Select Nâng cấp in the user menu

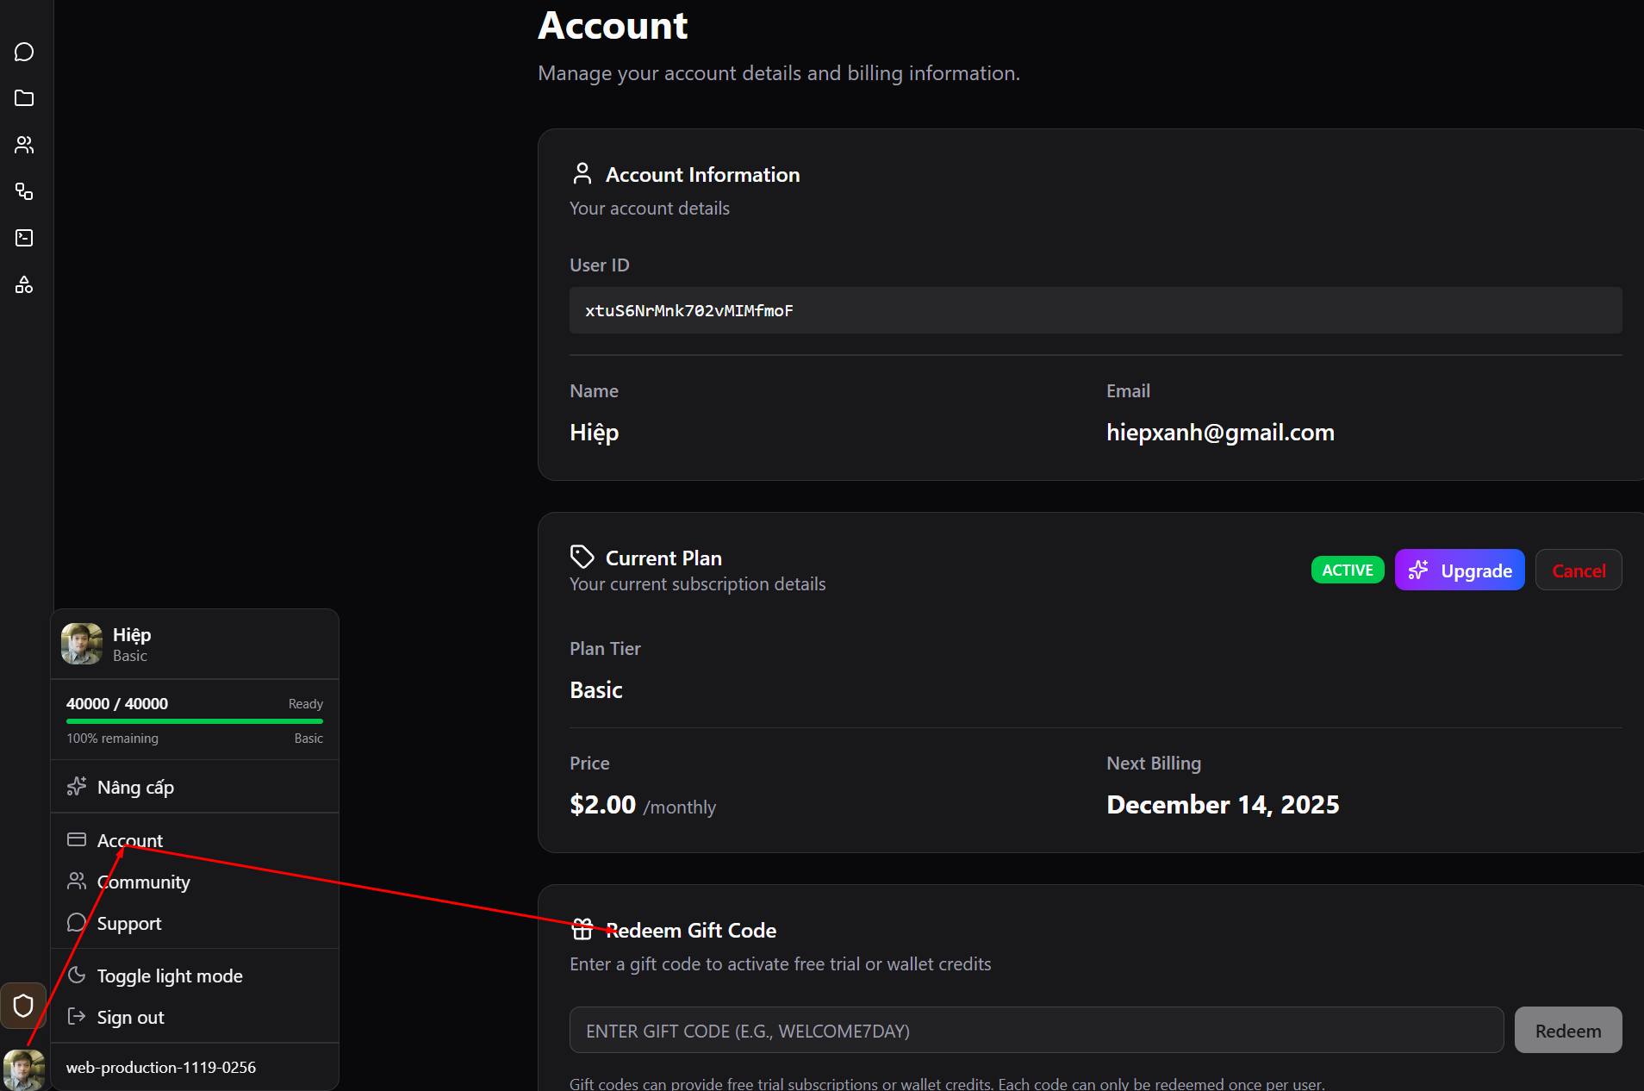tap(195, 787)
